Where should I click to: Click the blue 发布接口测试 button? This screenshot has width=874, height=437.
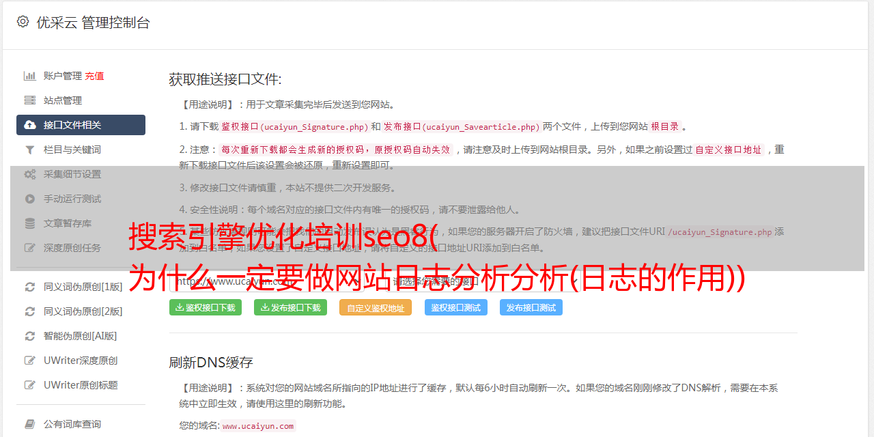point(531,307)
